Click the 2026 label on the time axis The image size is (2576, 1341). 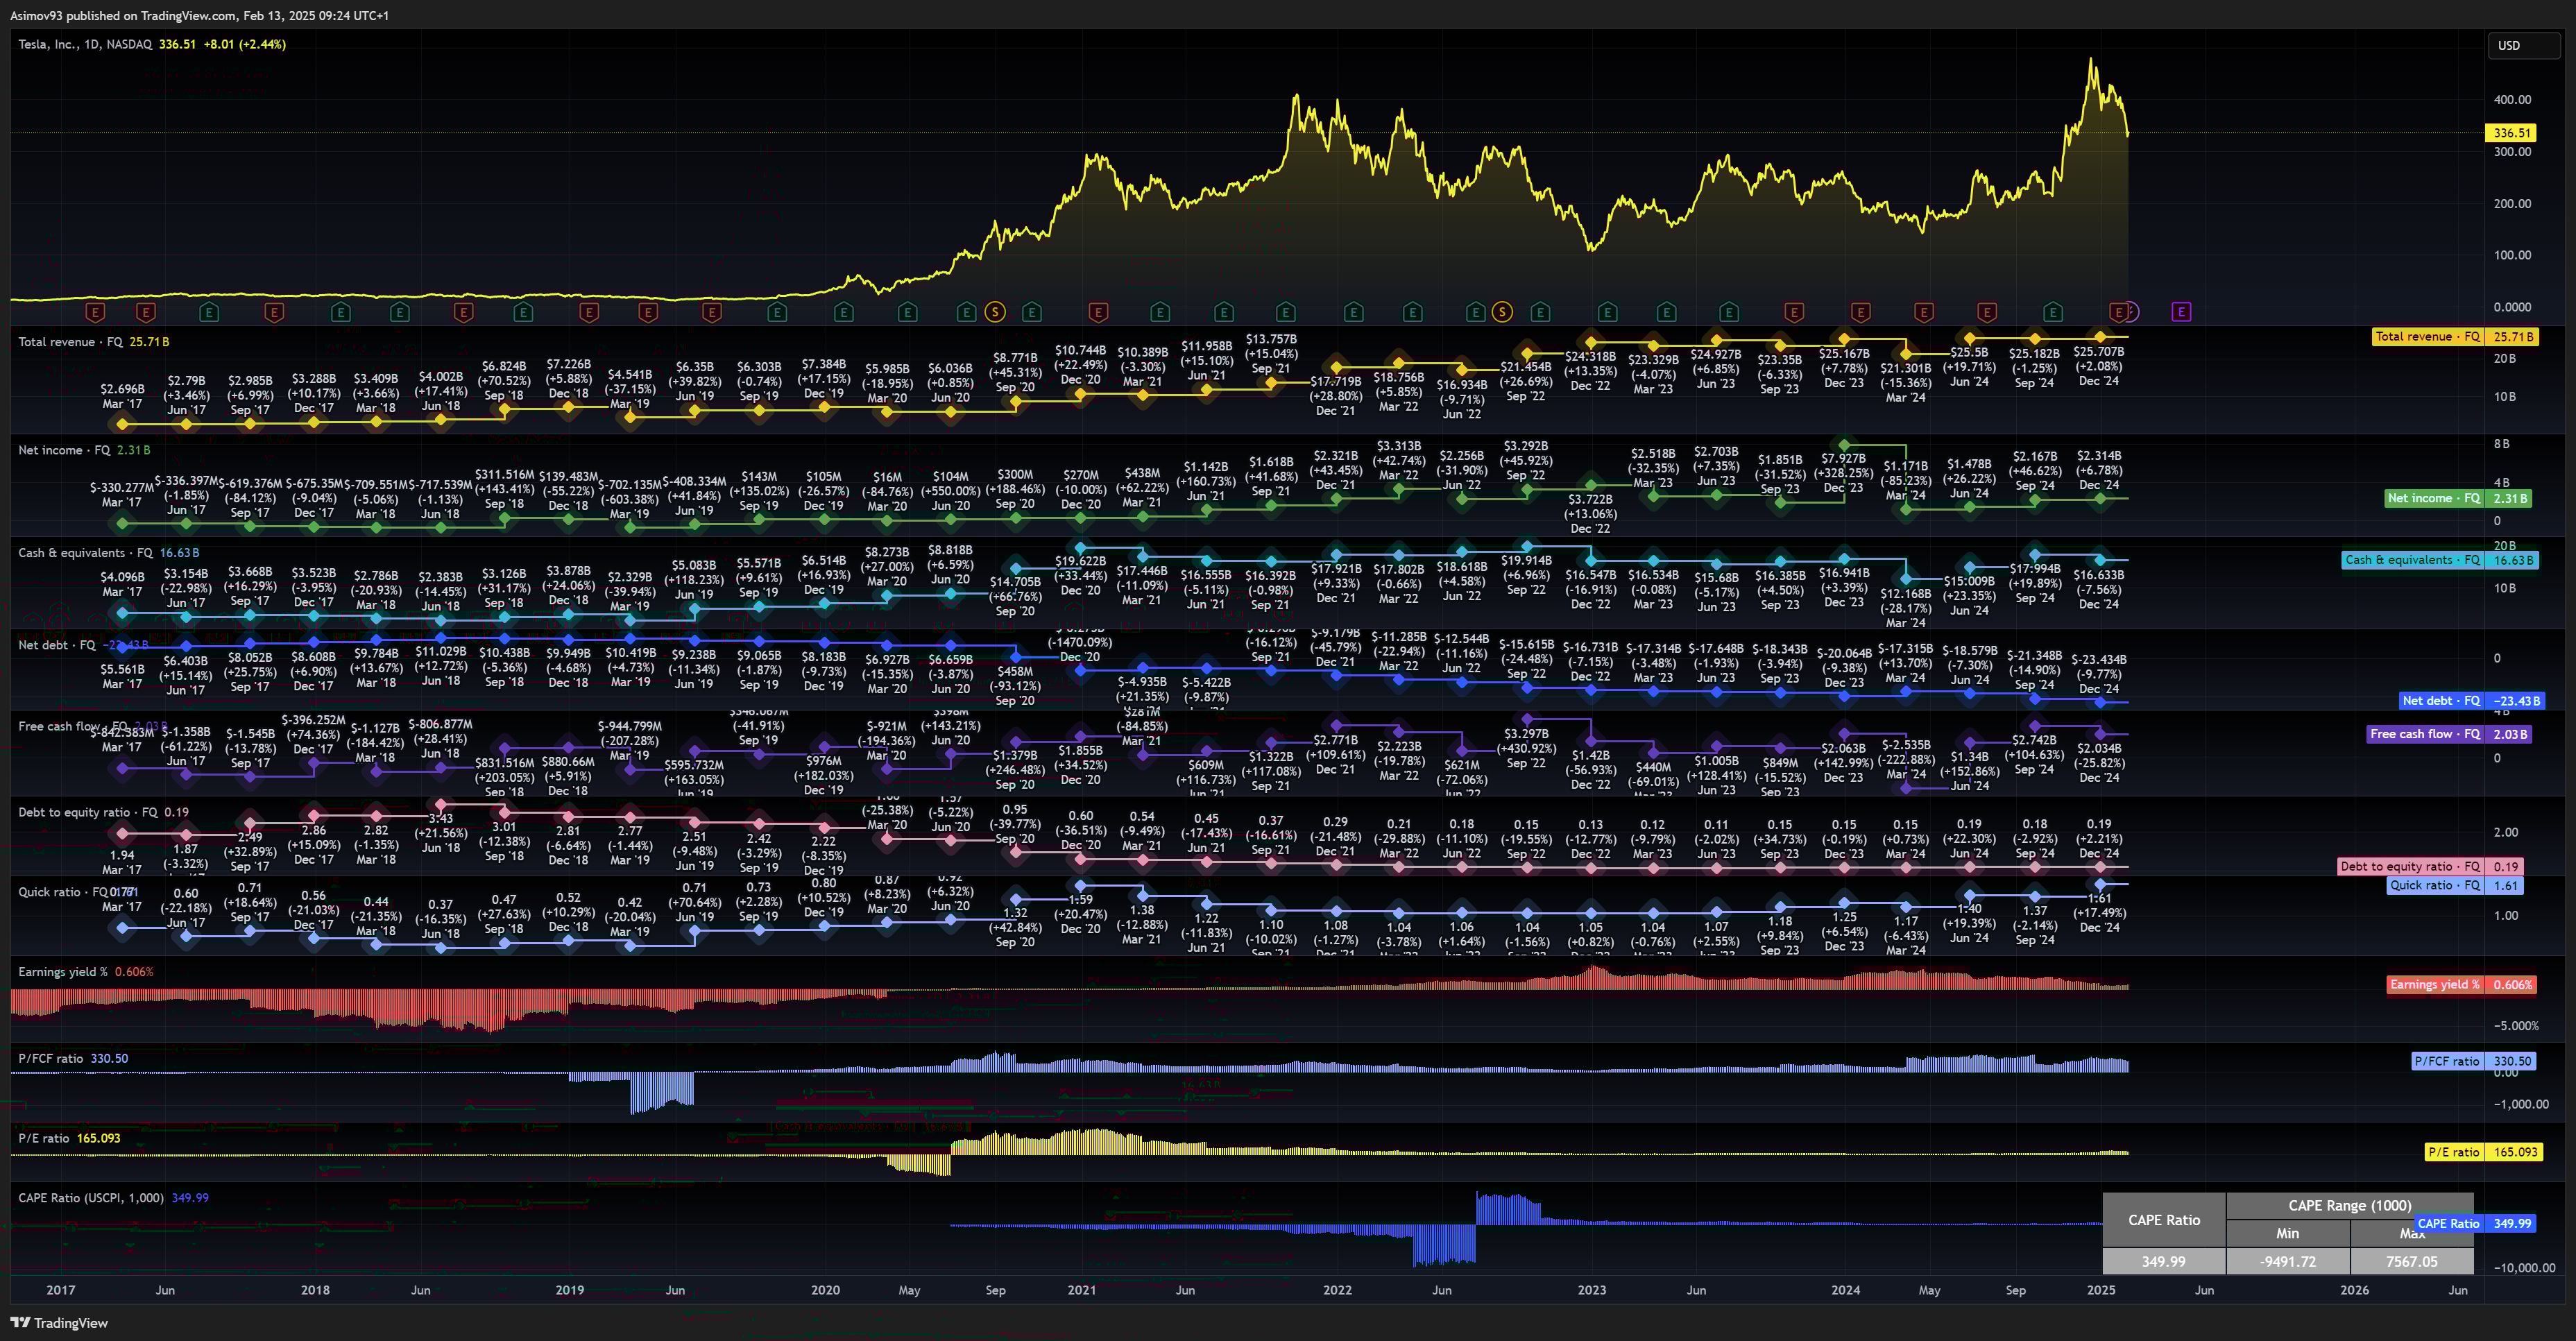pos(2354,1290)
